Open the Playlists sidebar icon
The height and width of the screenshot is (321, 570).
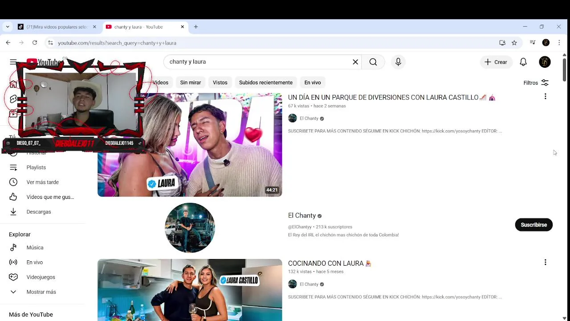(x=13, y=168)
